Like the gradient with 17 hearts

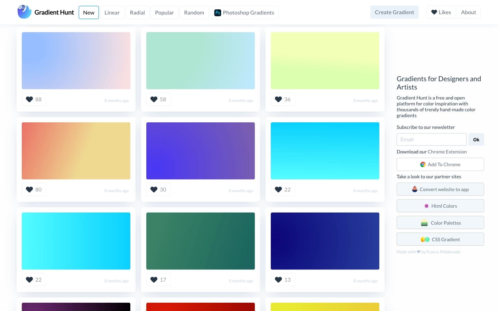tap(158, 280)
